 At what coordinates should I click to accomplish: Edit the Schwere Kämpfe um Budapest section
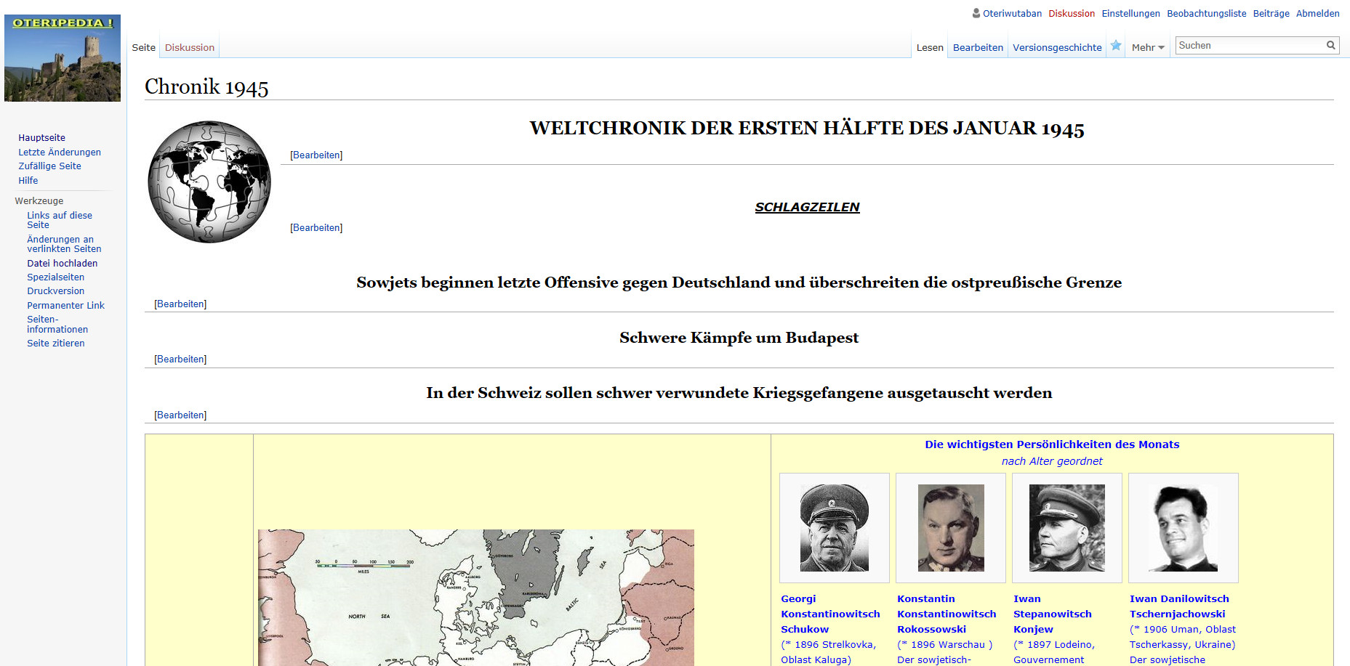180,359
